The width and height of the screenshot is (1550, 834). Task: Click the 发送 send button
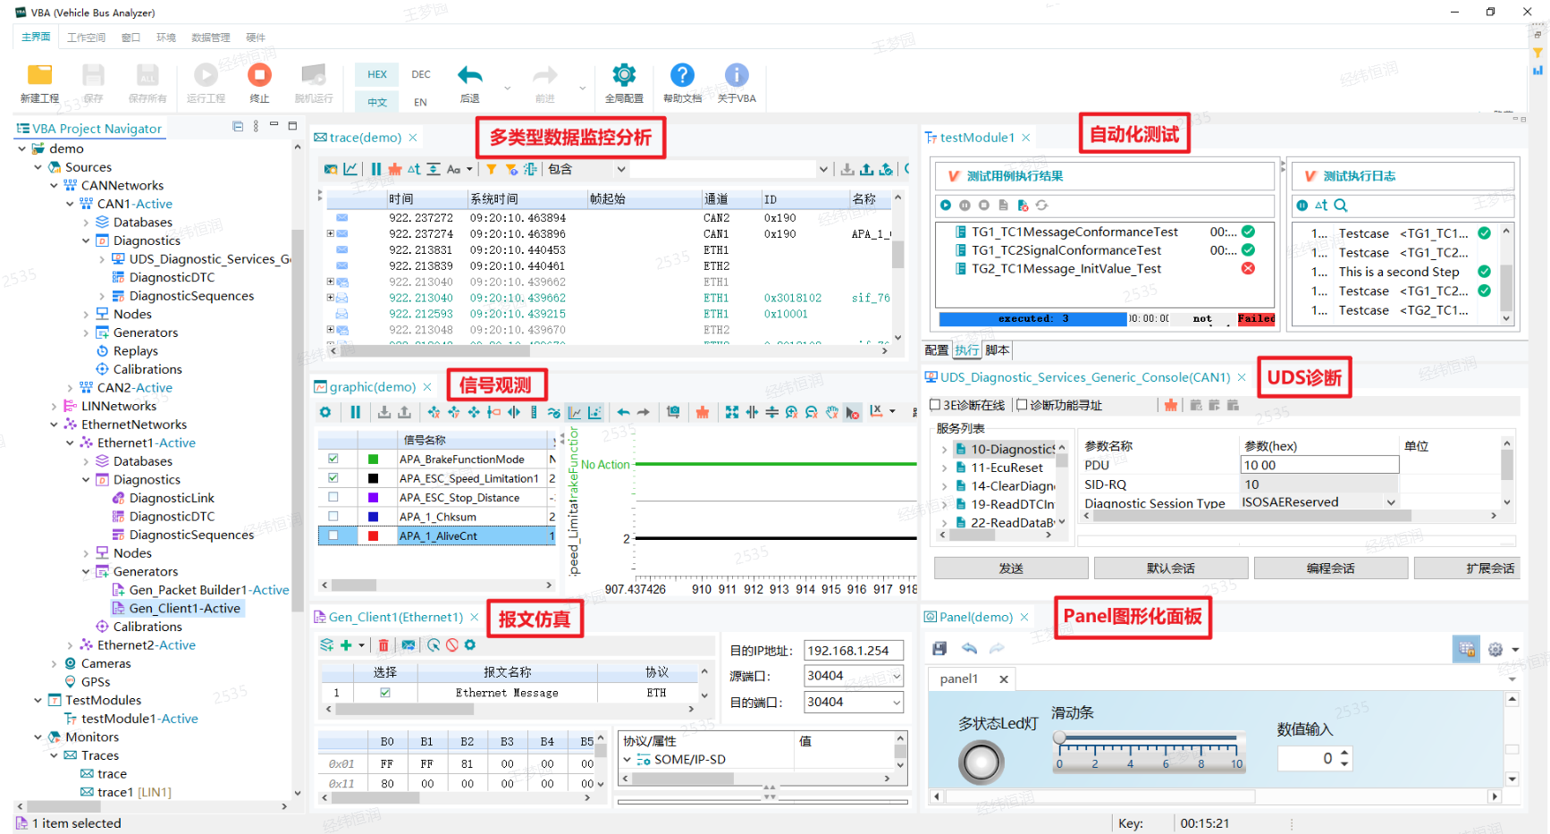coord(1011,569)
